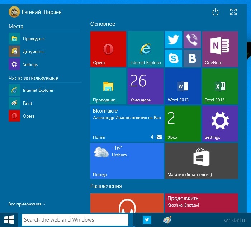This screenshot has height=227, width=251.
Task: Open the Settings gear tile
Action: (x=220, y=124)
